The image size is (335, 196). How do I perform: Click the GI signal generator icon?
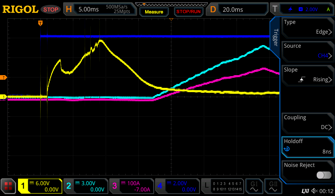click(254, 186)
